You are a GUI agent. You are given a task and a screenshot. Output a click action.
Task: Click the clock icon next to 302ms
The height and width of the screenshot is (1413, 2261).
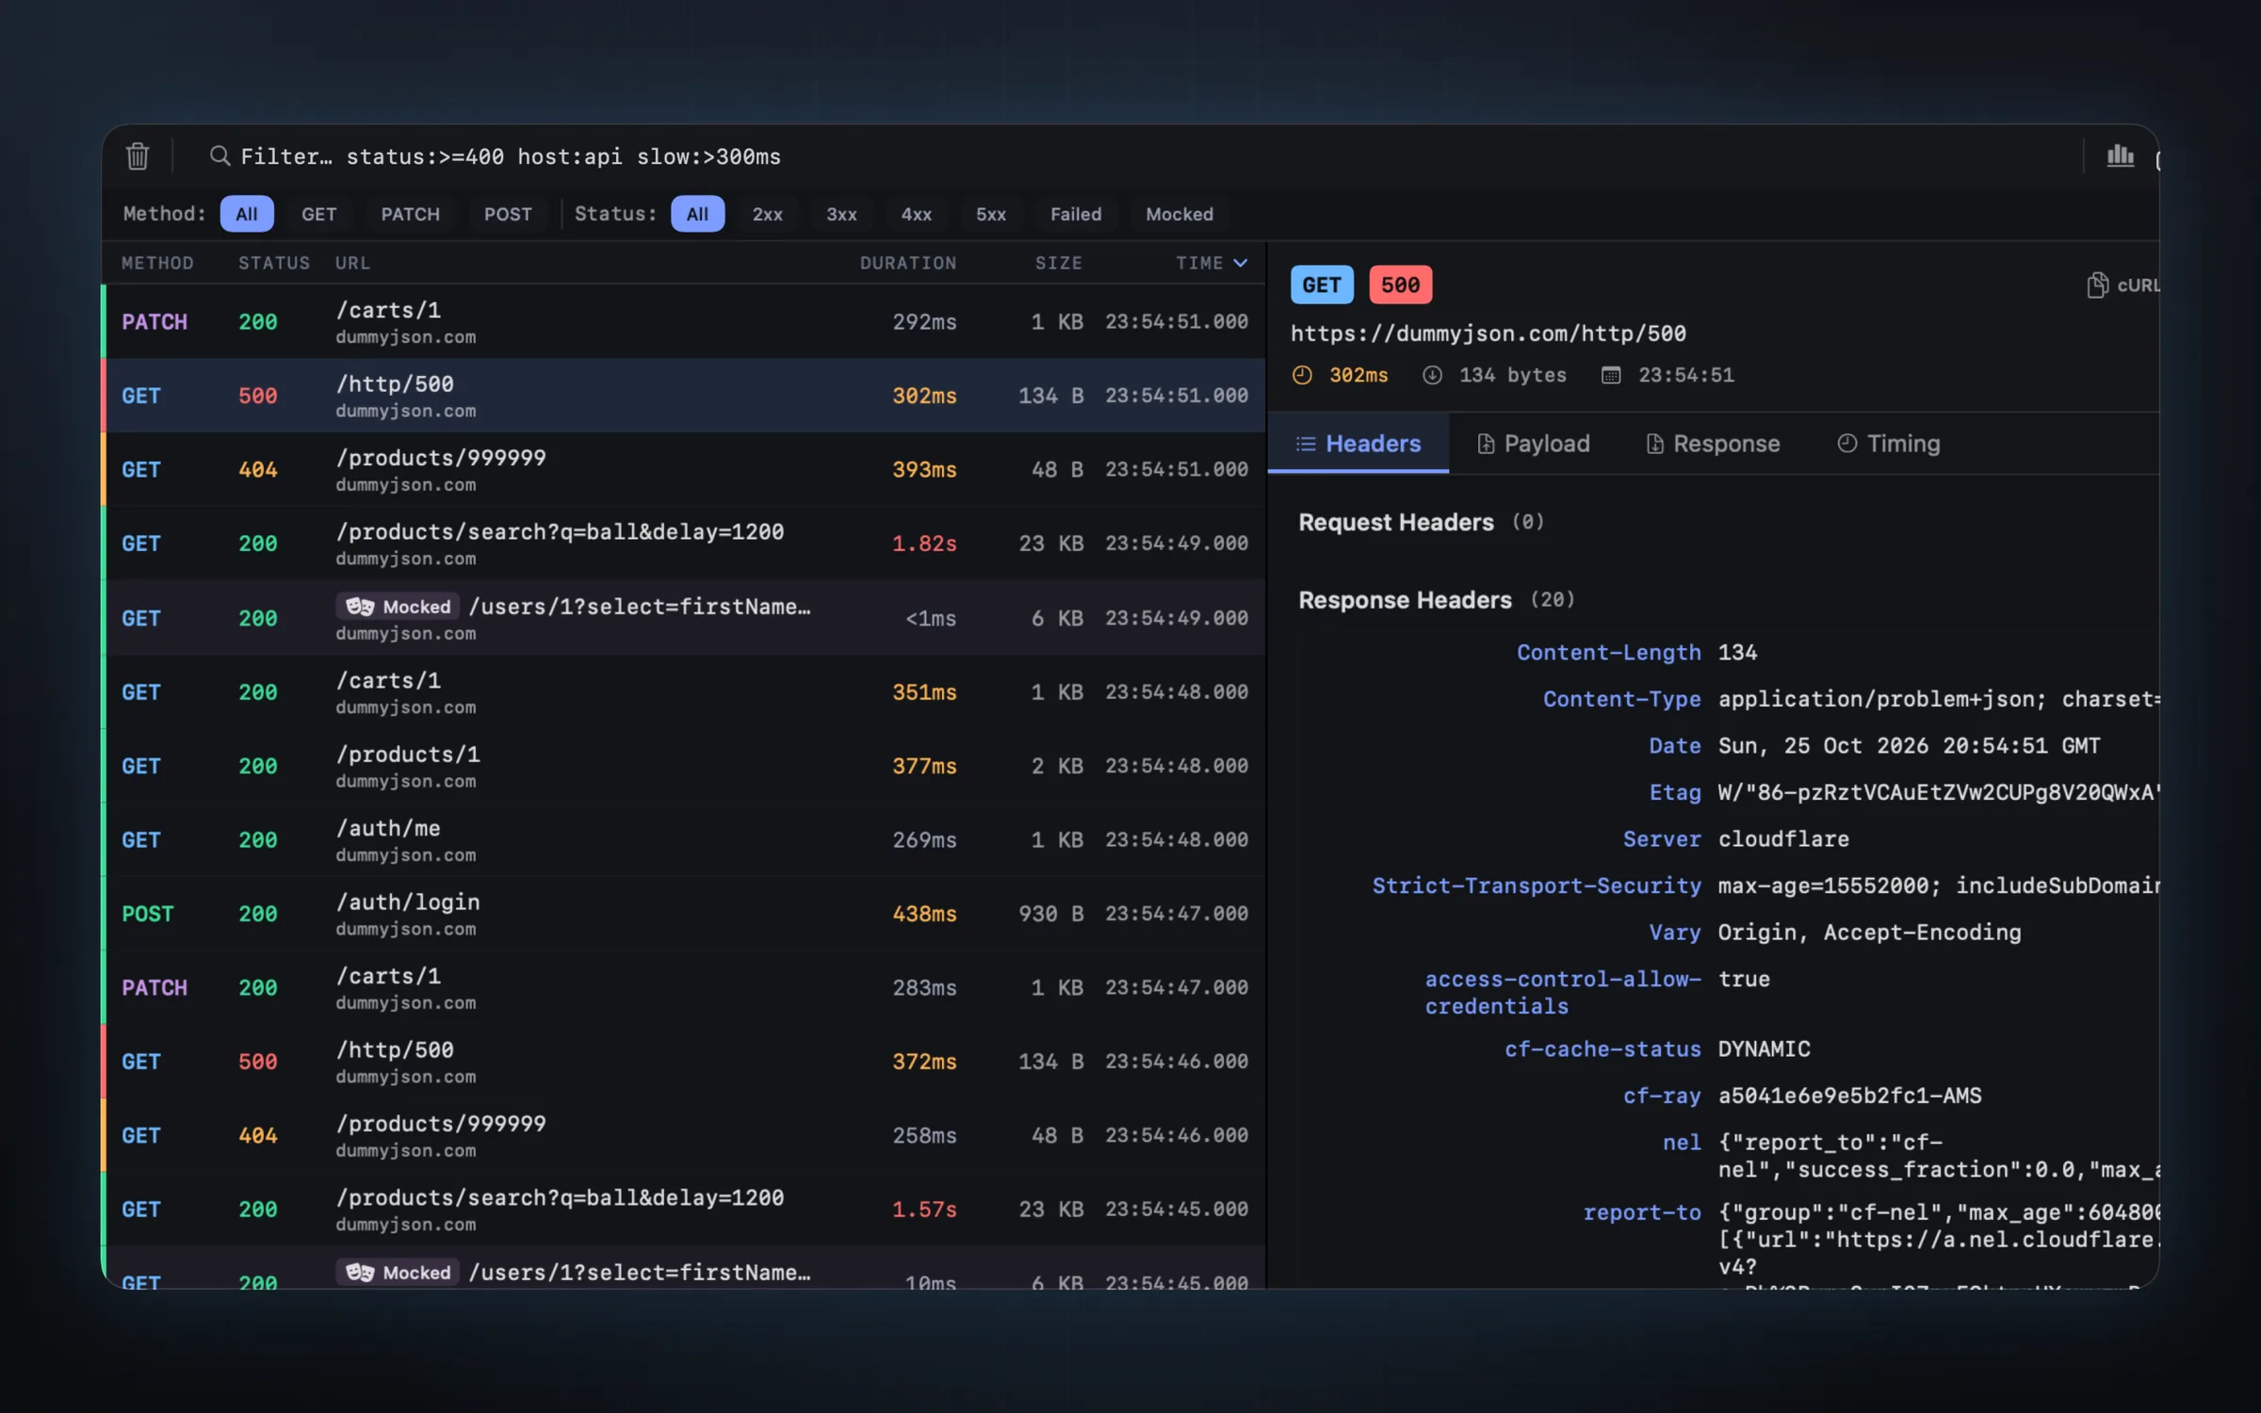coord(1302,375)
